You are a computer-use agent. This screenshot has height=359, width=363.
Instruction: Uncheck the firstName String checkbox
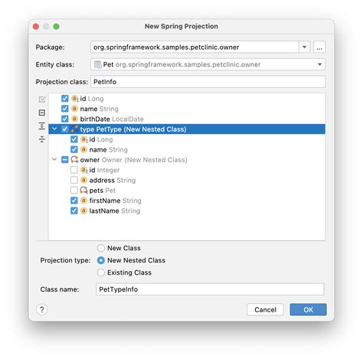[x=74, y=201]
